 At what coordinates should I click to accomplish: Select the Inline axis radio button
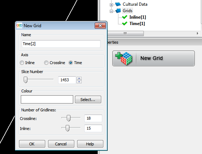(x=22, y=63)
